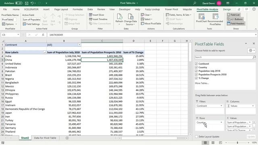
Task: Switch to the Data ribbon tab
Action: 90,9
